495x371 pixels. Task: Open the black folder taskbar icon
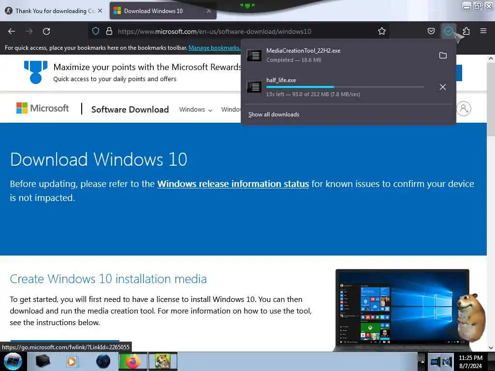click(x=43, y=361)
